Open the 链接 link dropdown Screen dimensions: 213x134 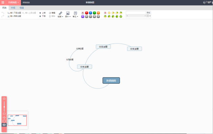(61, 15)
